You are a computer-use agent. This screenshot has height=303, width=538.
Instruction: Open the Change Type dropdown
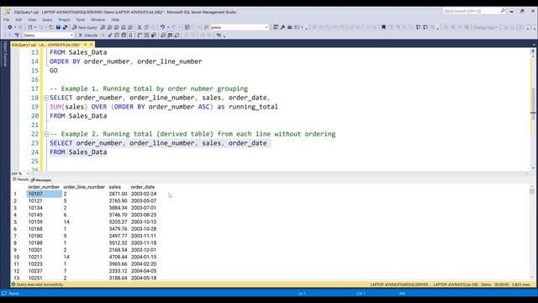coord(486,27)
